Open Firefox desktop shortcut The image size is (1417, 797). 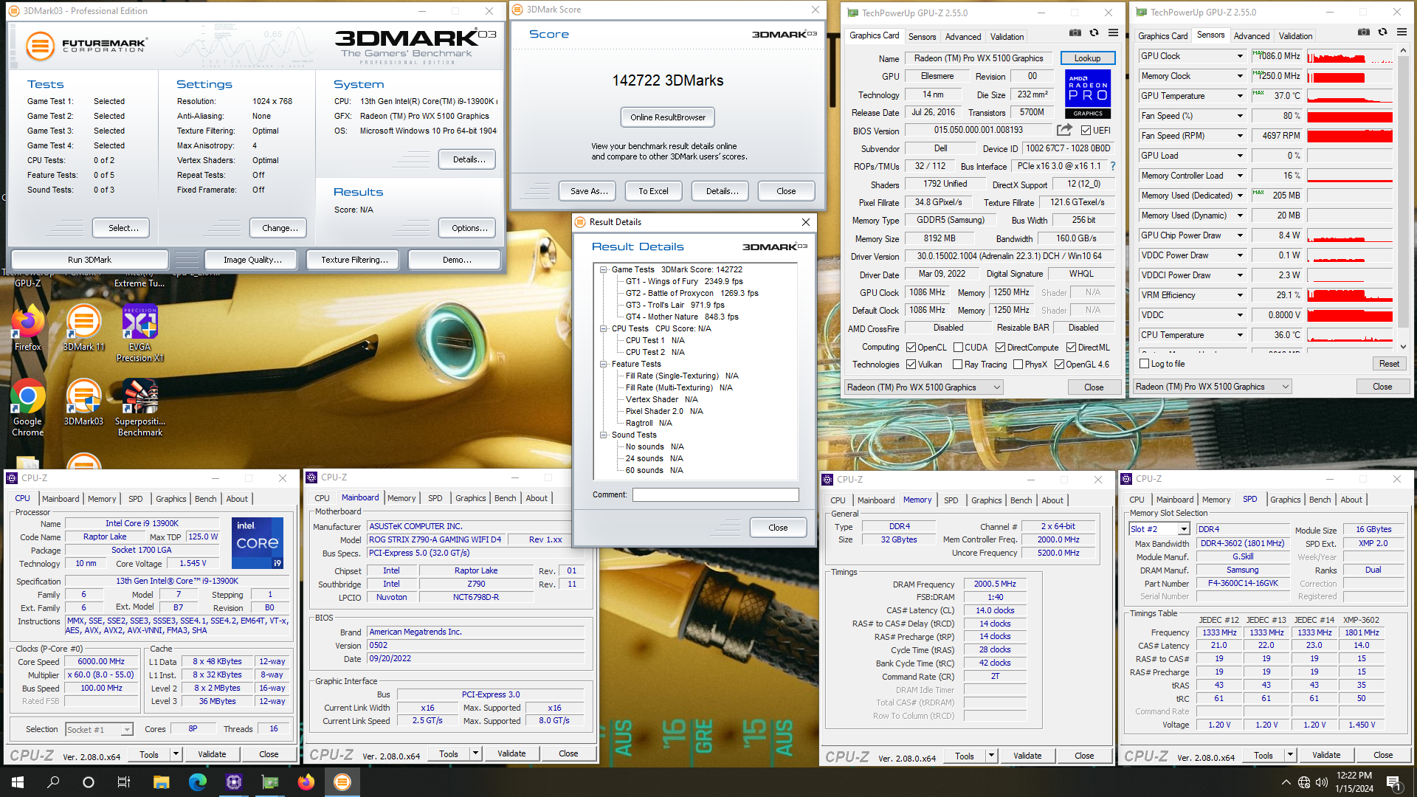coord(28,328)
